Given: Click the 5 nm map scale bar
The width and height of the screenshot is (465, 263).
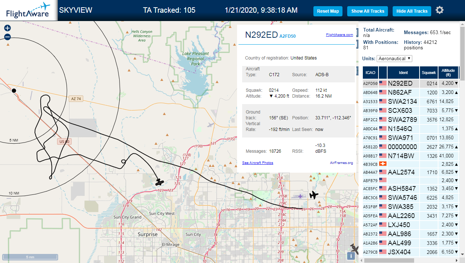Looking at the screenshot, I should tap(30, 257).
